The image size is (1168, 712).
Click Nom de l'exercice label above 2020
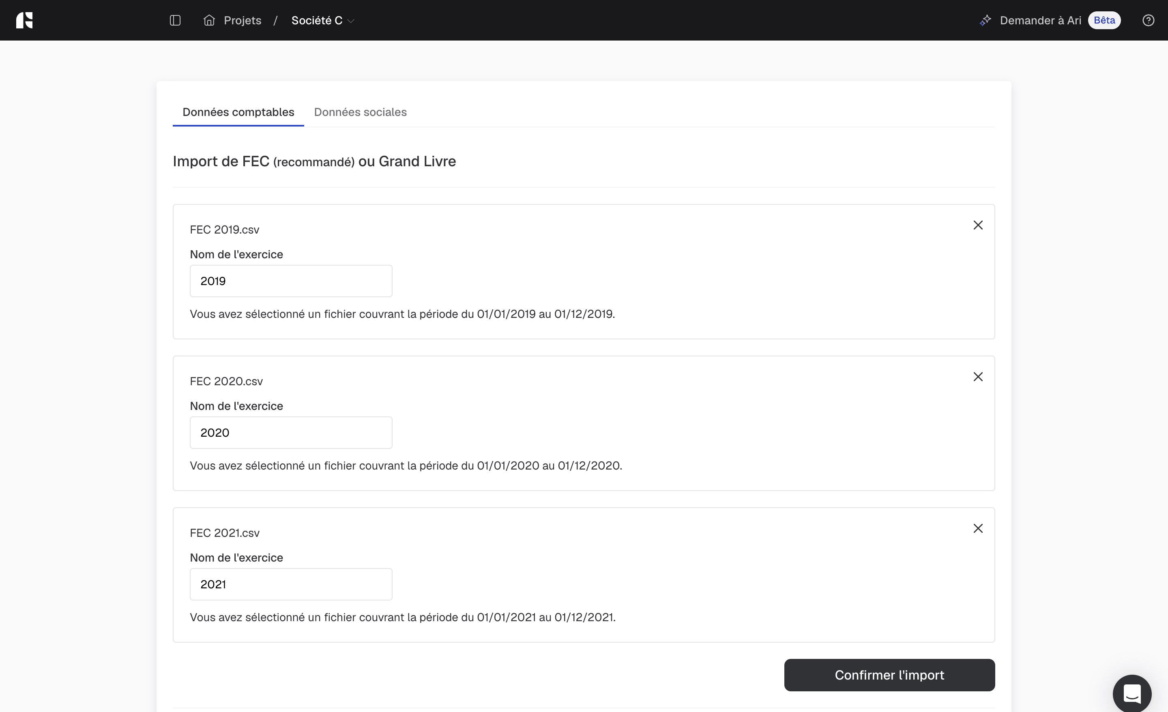pos(236,406)
